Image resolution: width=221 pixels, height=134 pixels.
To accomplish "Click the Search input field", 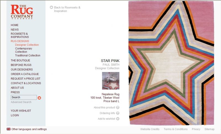I will 24,97.
